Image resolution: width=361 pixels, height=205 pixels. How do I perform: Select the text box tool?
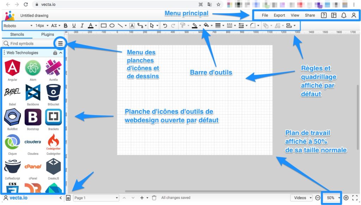click(132, 26)
